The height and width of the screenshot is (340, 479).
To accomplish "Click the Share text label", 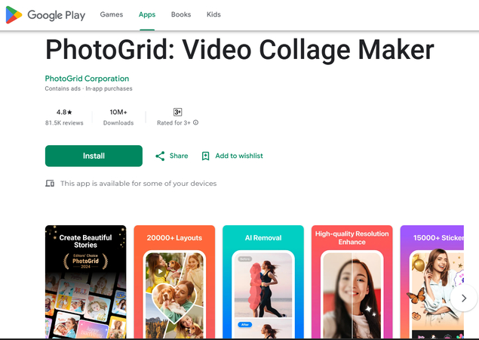I will point(179,156).
